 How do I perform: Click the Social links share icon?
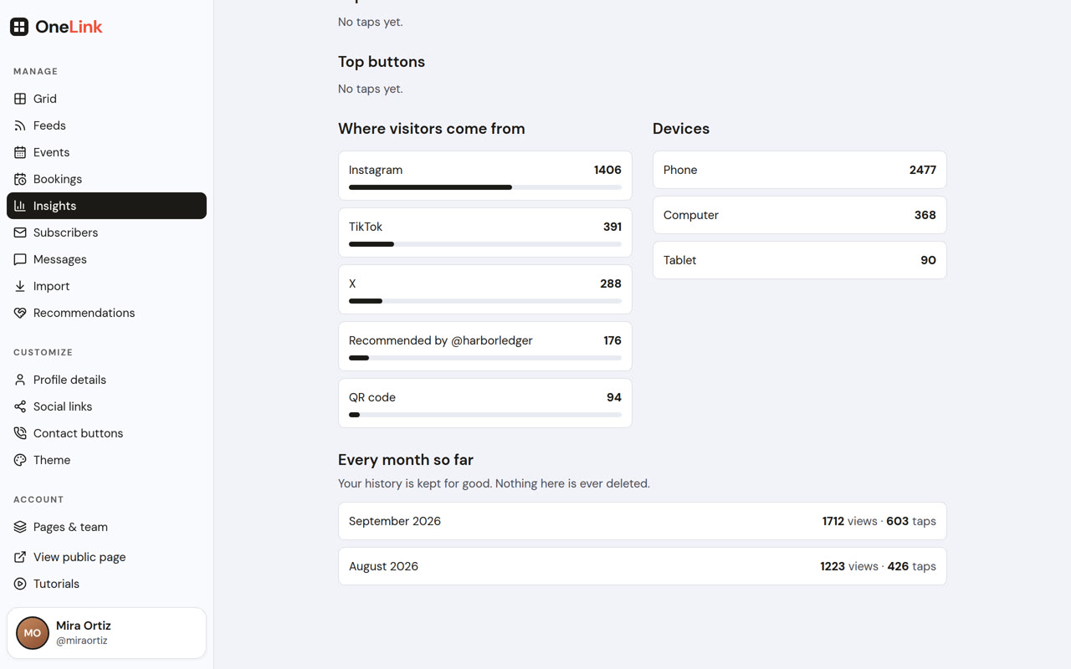tap(20, 406)
